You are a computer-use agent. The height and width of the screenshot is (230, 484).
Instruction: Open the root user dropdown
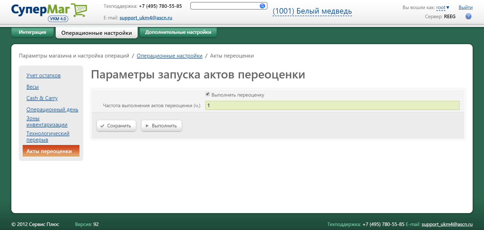pos(443,8)
